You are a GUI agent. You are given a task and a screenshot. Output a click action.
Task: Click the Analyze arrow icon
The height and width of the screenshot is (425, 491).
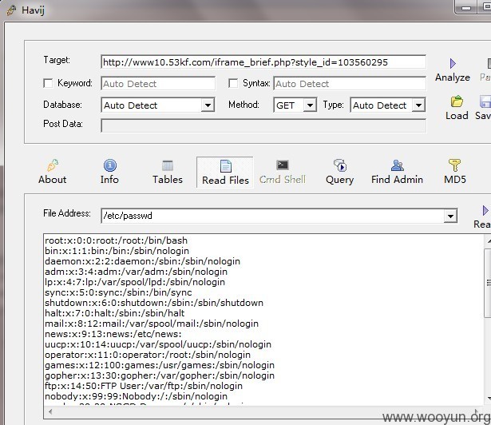pos(453,64)
